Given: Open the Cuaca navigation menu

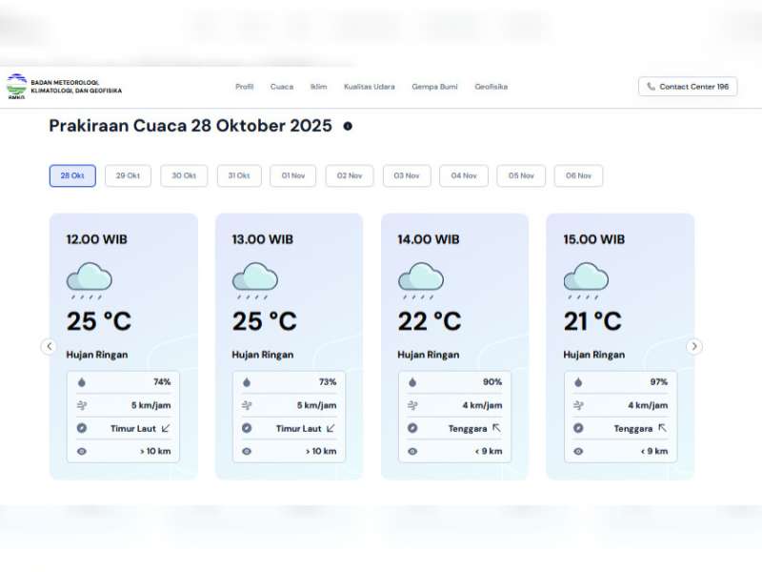Looking at the screenshot, I should coord(282,87).
